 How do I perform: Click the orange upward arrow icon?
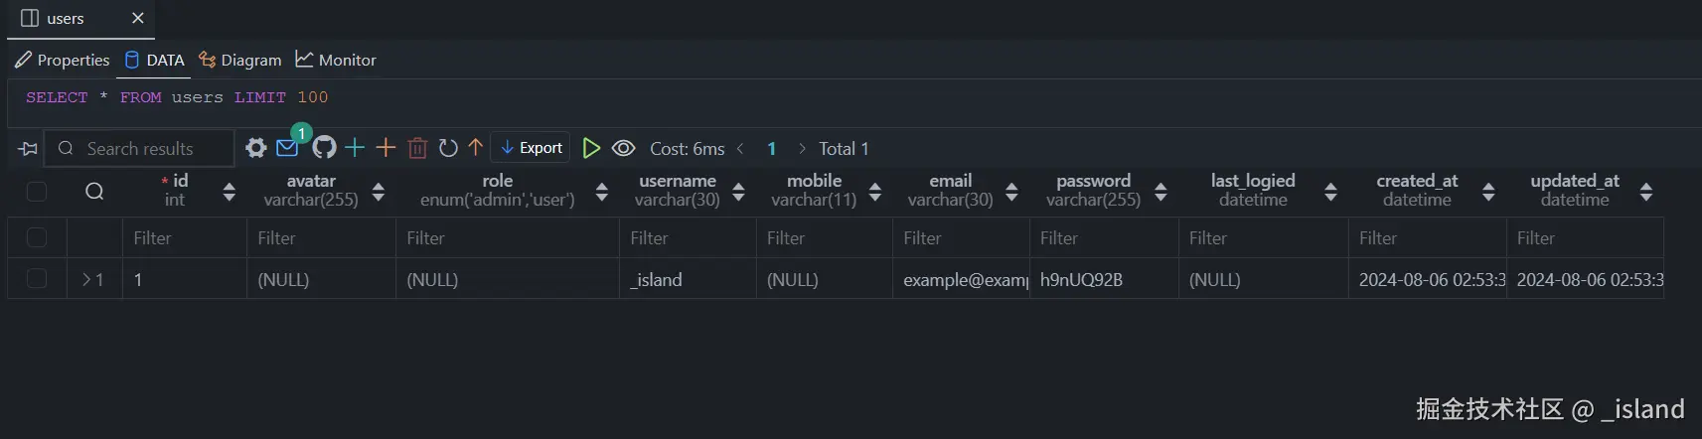pyautogui.click(x=476, y=148)
